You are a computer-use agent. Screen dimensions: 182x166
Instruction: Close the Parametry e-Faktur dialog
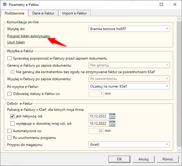click(175, 5)
